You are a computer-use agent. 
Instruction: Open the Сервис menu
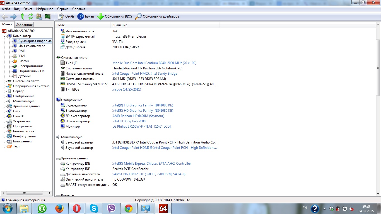tap(63, 9)
